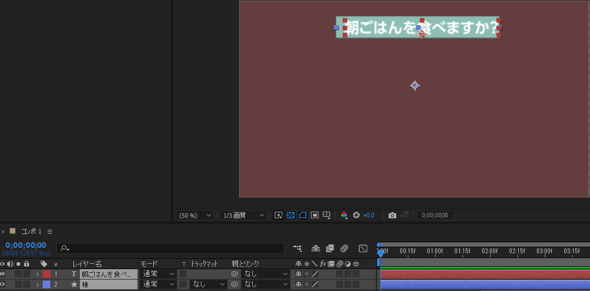Screen dimensions: 590x291
Task: Expand layer 1 properties chevron
Action: pos(37,274)
